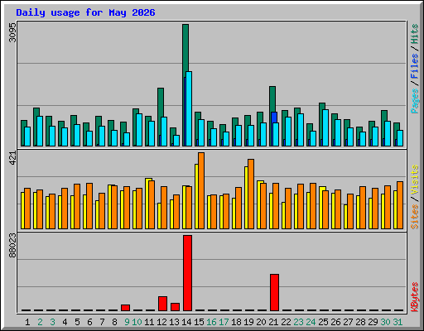Image resolution: width=424 pixels, height=331 pixels.
Task: Click the 421 visits axis label
Action: [12, 158]
